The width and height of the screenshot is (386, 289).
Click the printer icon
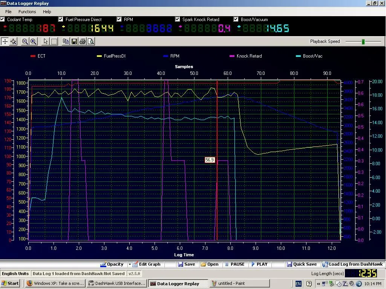click(83, 41)
